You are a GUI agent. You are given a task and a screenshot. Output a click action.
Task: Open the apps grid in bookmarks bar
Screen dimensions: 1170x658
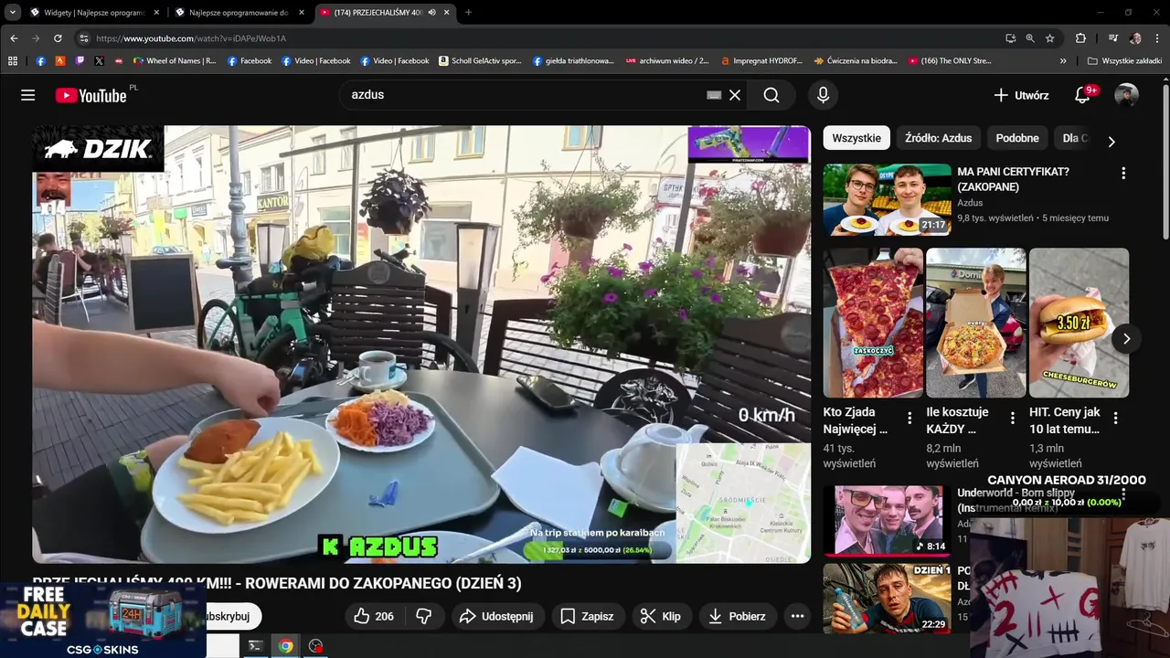coord(13,61)
